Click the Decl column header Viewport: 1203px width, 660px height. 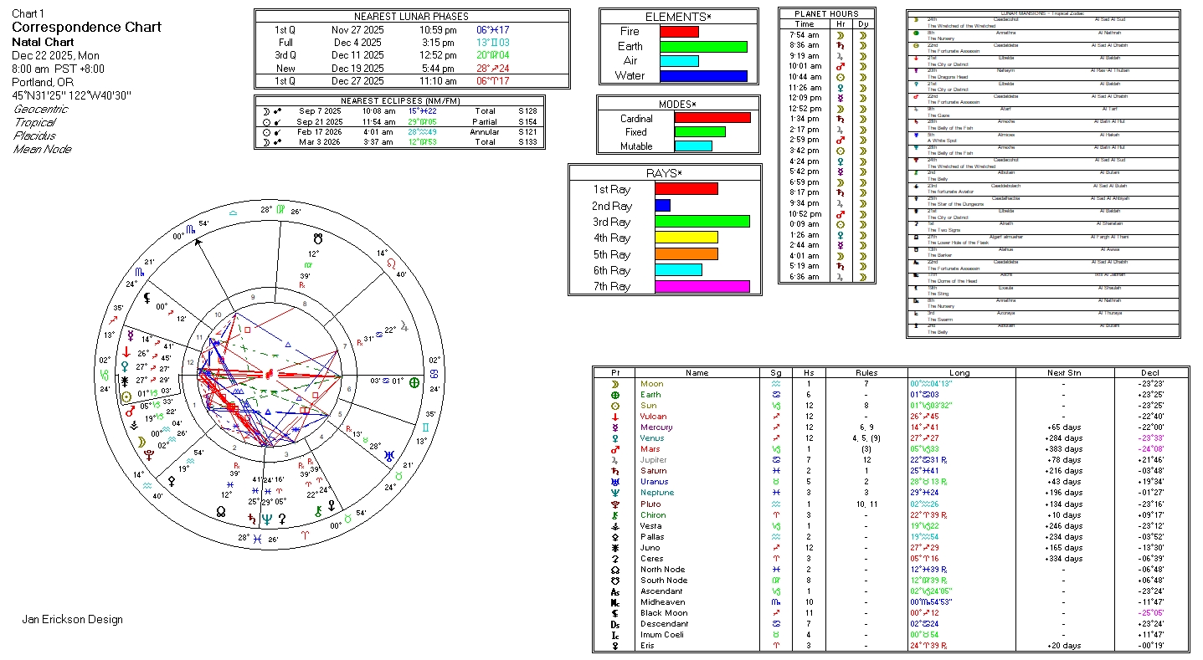pyautogui.click(x=1150, y=373)
